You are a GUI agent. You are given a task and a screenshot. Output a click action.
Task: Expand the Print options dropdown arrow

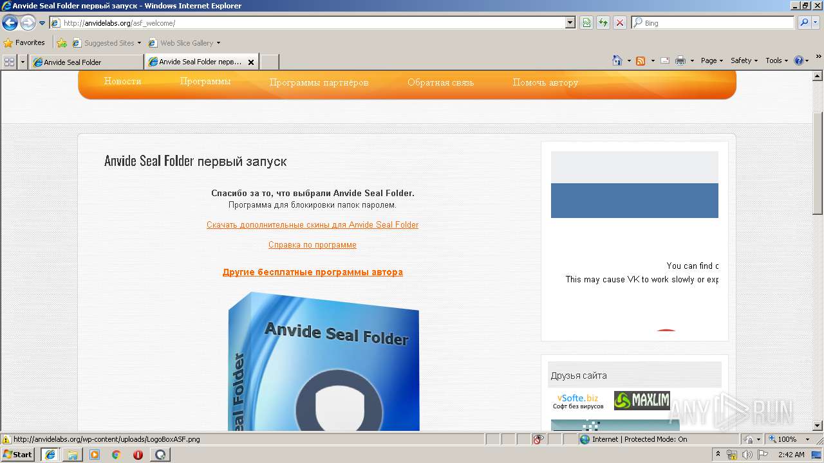tap(692, 60)
